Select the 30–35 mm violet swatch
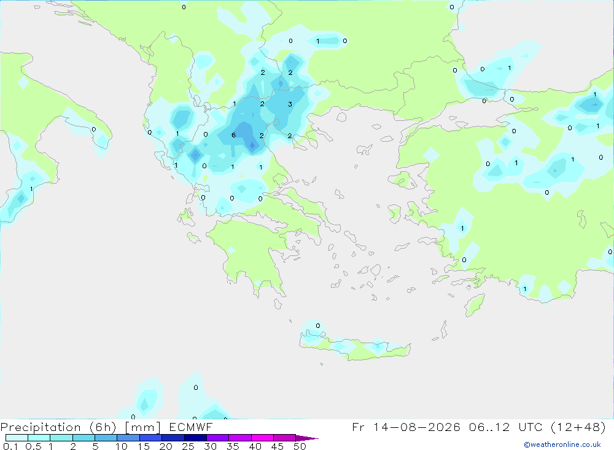 point(218,438)
